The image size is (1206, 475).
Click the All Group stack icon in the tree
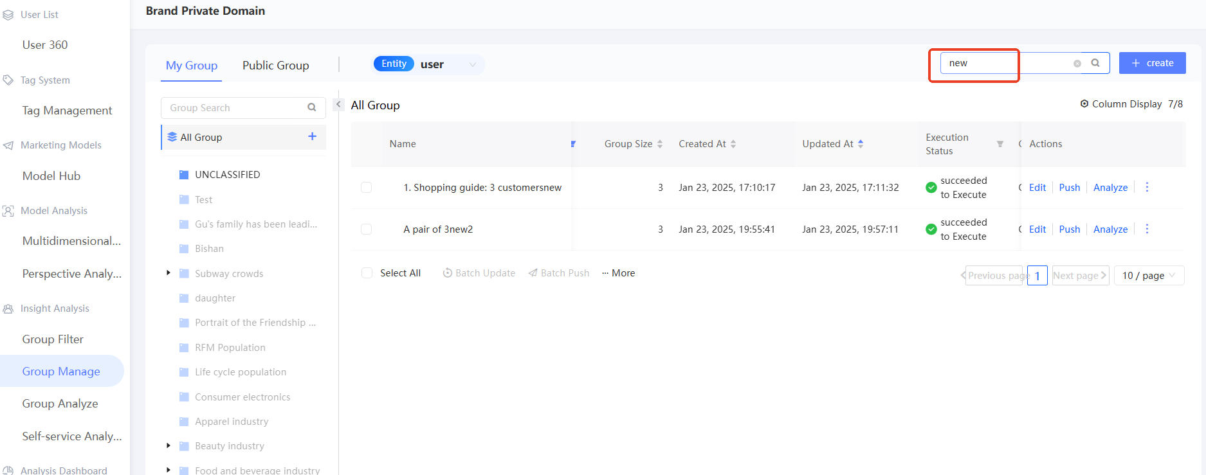(172, 137)
